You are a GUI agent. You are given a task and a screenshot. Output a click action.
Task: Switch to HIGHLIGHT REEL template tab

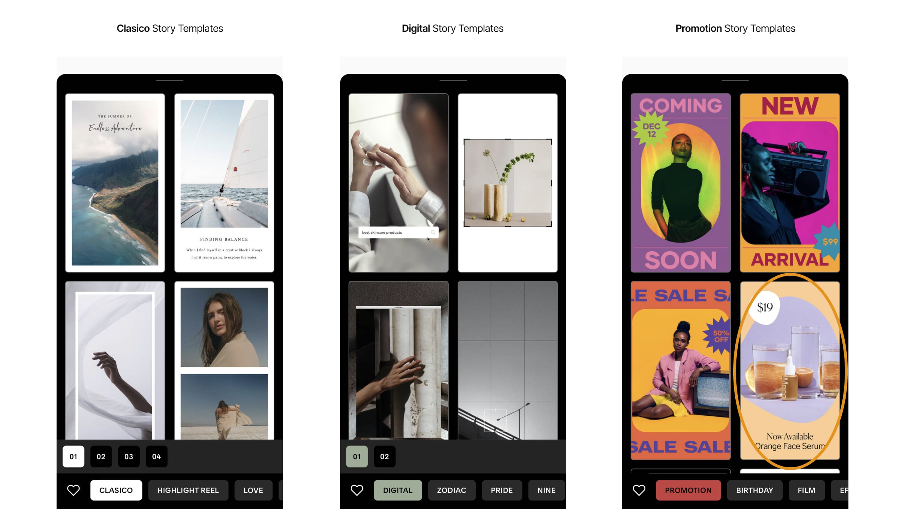pyautogui.click(x=188, y=490)
